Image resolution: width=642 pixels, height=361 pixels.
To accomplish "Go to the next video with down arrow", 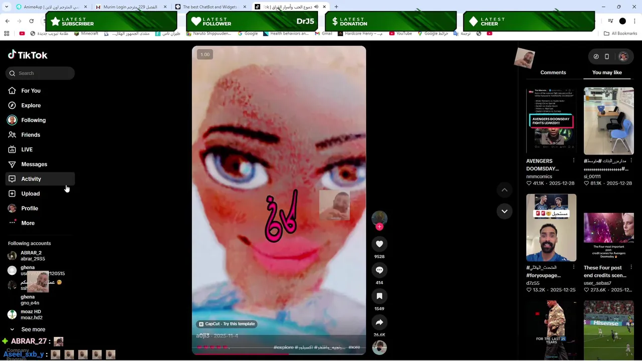I will [505, 211].
